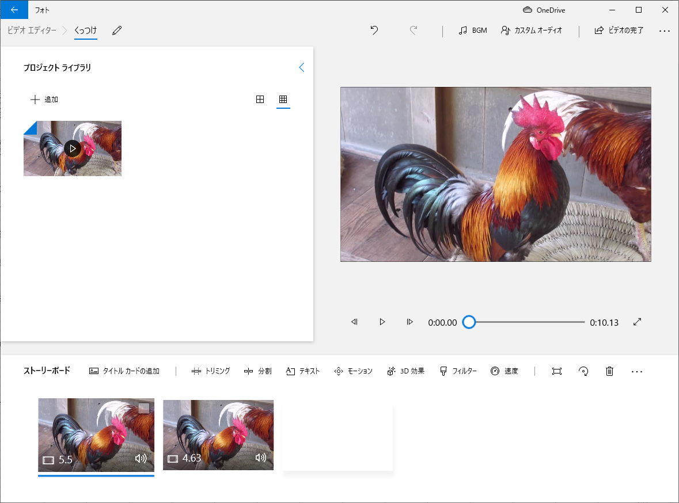The width and height of the screenshot is (679, 503).
Task: Click volume icon on 5.5 clip
Action: (x=141, y=459)
